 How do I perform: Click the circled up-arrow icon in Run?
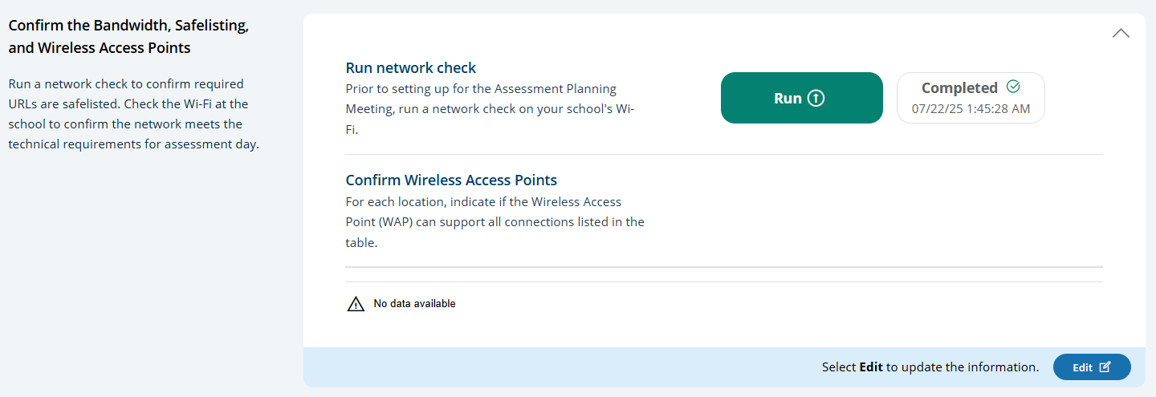coord(816,99)
